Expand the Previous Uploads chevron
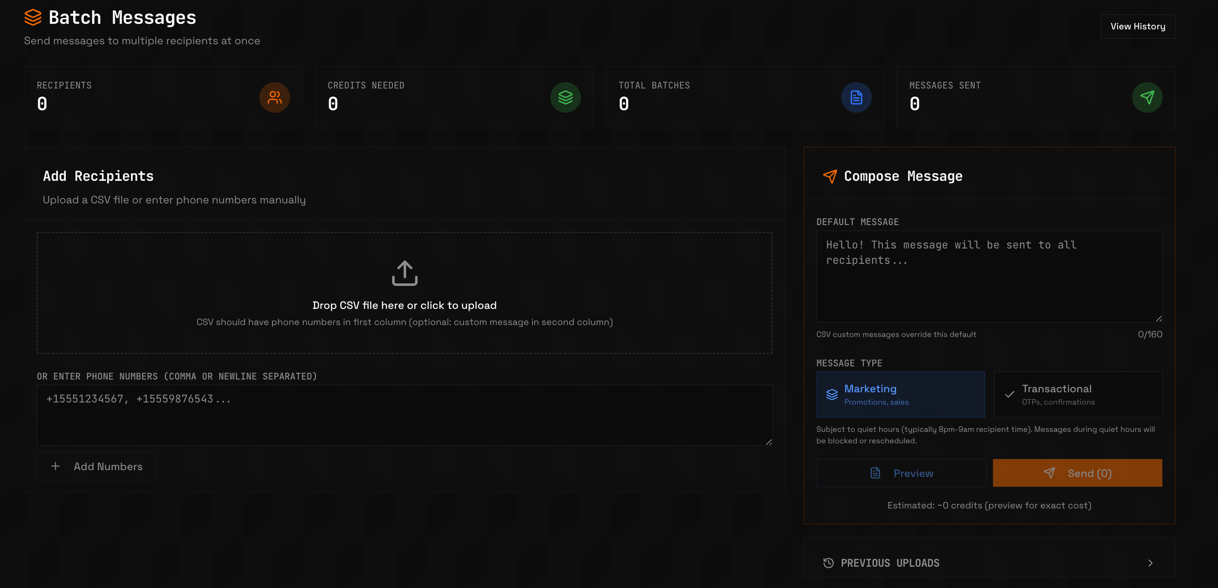 point(1150,563)
